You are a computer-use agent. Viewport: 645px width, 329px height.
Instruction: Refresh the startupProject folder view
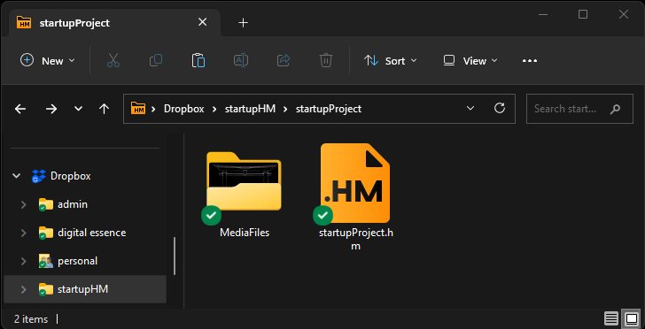click(500, 109)
